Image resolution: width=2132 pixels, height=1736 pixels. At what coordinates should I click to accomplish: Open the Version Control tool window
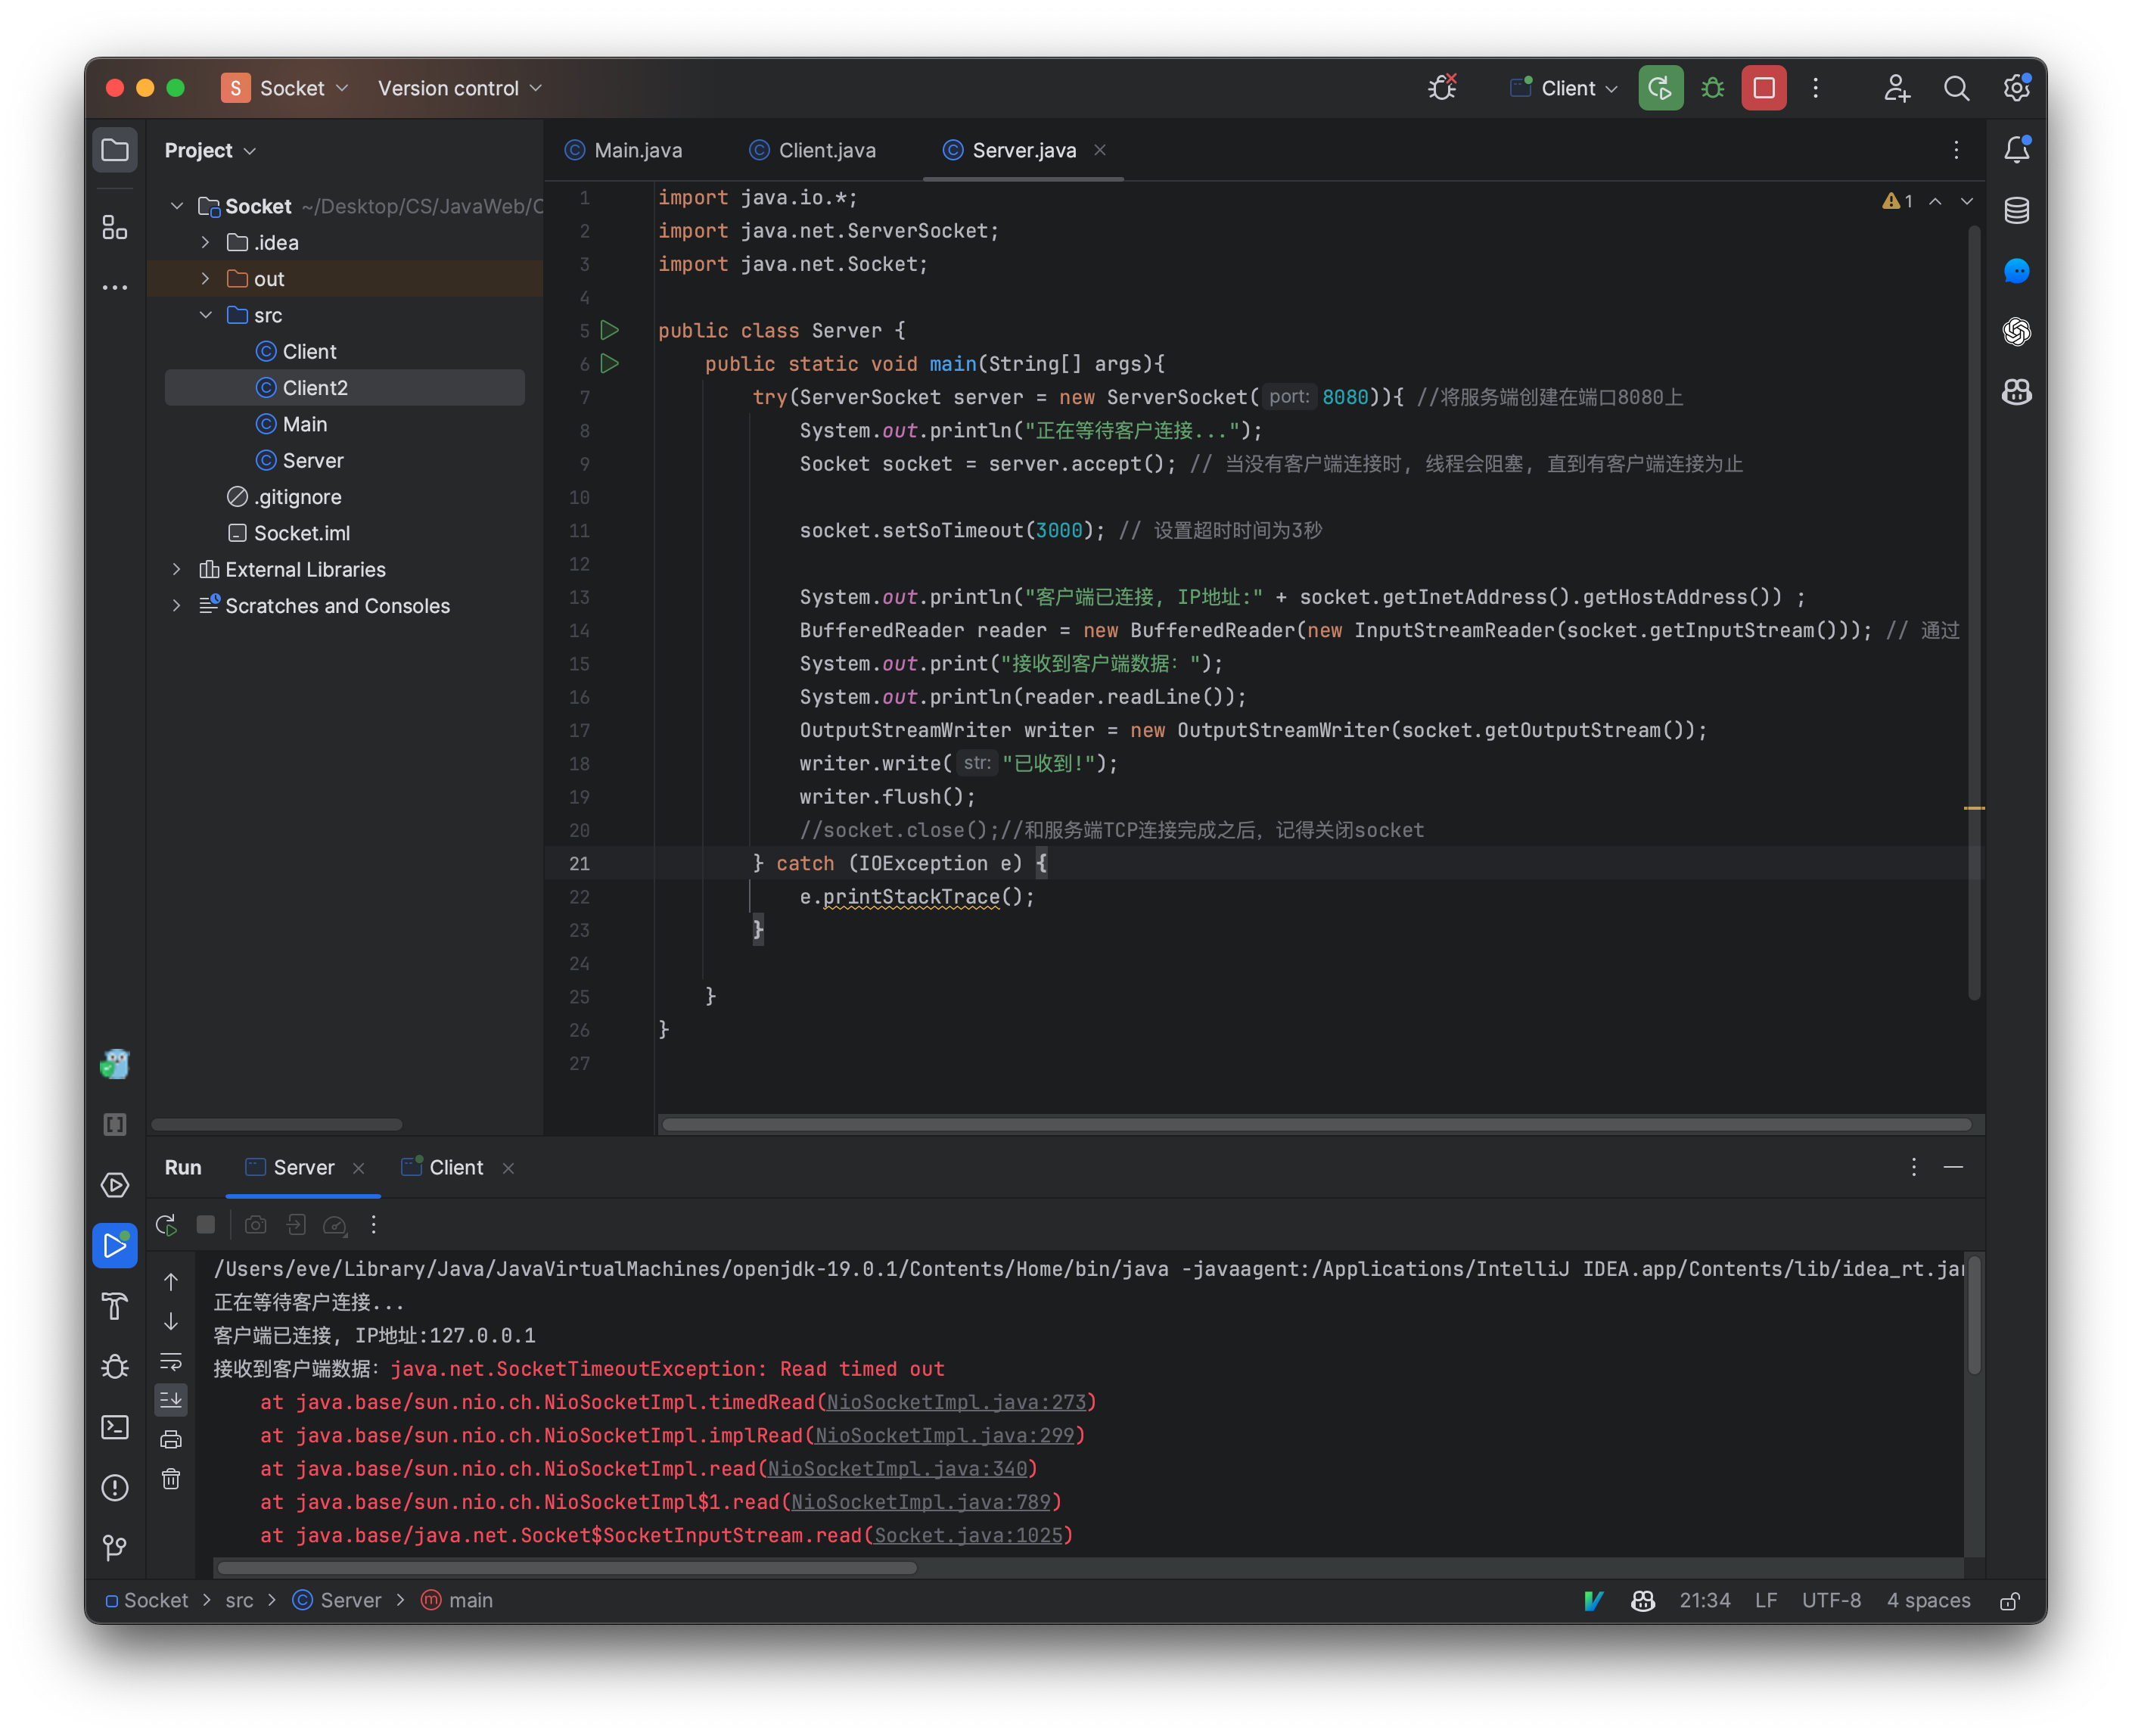(x=115, y=1547)
